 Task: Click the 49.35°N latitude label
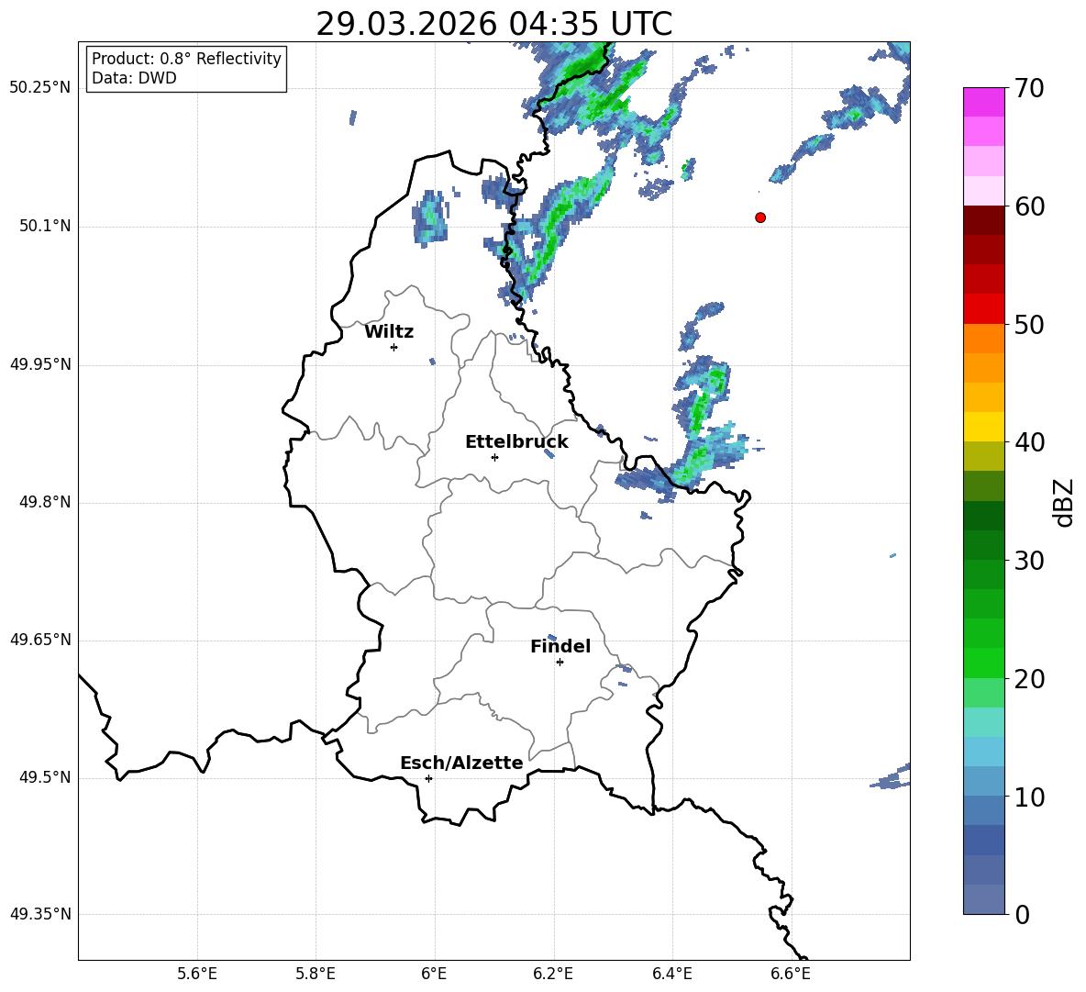(x=40, y=914)
